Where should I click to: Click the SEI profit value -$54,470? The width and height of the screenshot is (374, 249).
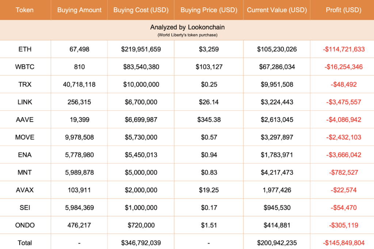coord(343,208)
